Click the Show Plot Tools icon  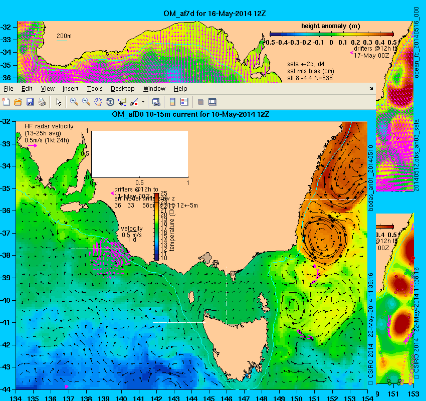click(x=212, y=102)
